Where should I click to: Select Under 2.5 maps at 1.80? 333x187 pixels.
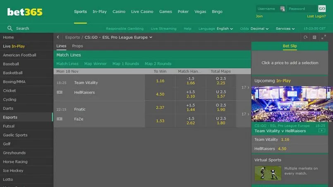point(221,121)
